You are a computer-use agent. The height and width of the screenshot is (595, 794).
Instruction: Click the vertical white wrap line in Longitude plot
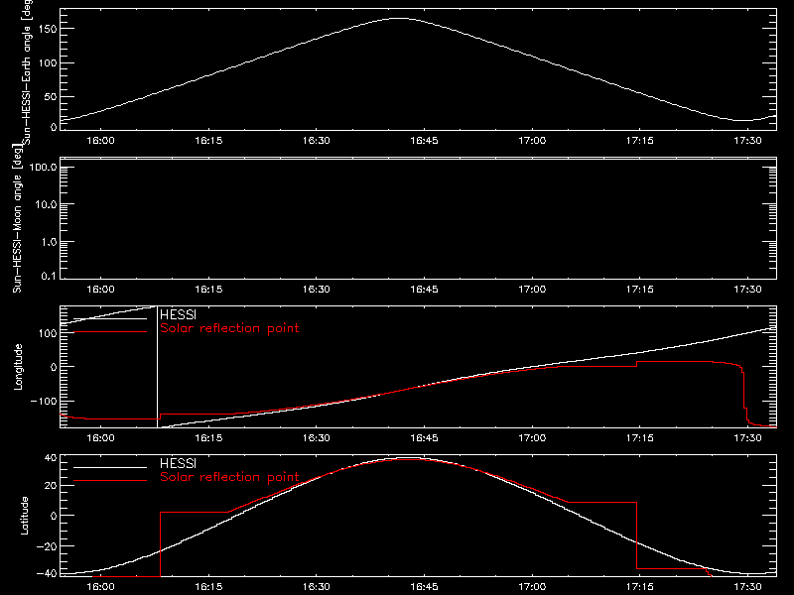click(x=157, y=367)
